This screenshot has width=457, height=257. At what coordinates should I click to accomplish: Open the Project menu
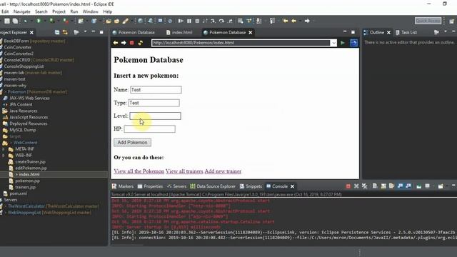[59, 11]
